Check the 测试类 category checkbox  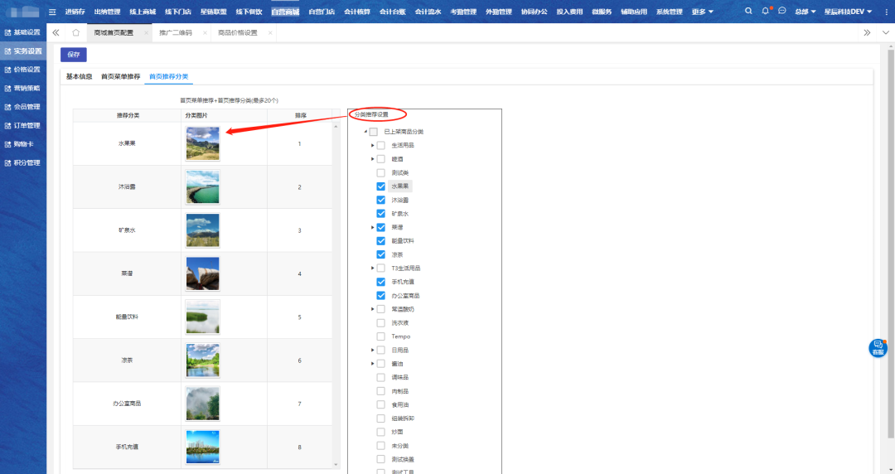381,172
